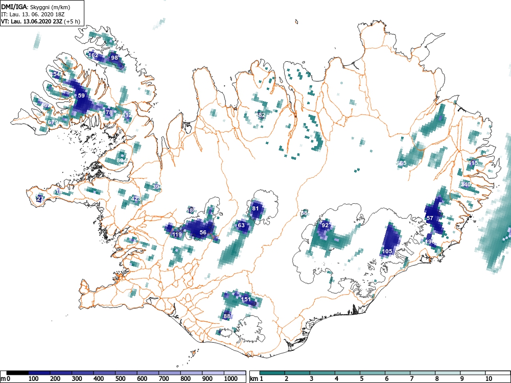Select the map label 340
Screen dimensions: 511x383
(x=466, y=184)
